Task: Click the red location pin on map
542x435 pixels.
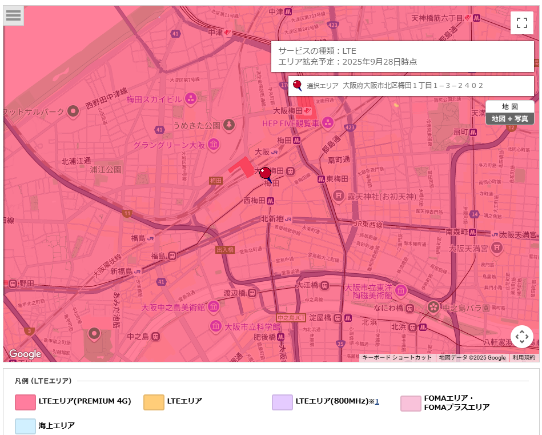Action: pos(265,173)
